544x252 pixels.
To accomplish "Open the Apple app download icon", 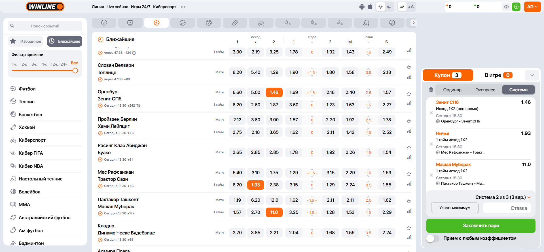I will (x=370, y=7).
